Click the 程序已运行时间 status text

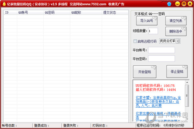[x=160, y=125]
